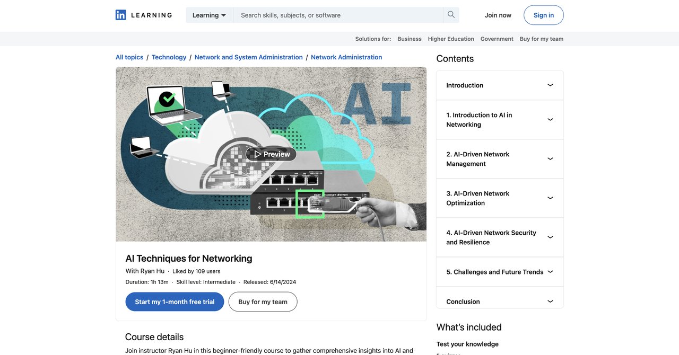679x355 pixels.
Task: Expand 3. AI-Driven Network Optimization section
Action: (x=500, y=198)
